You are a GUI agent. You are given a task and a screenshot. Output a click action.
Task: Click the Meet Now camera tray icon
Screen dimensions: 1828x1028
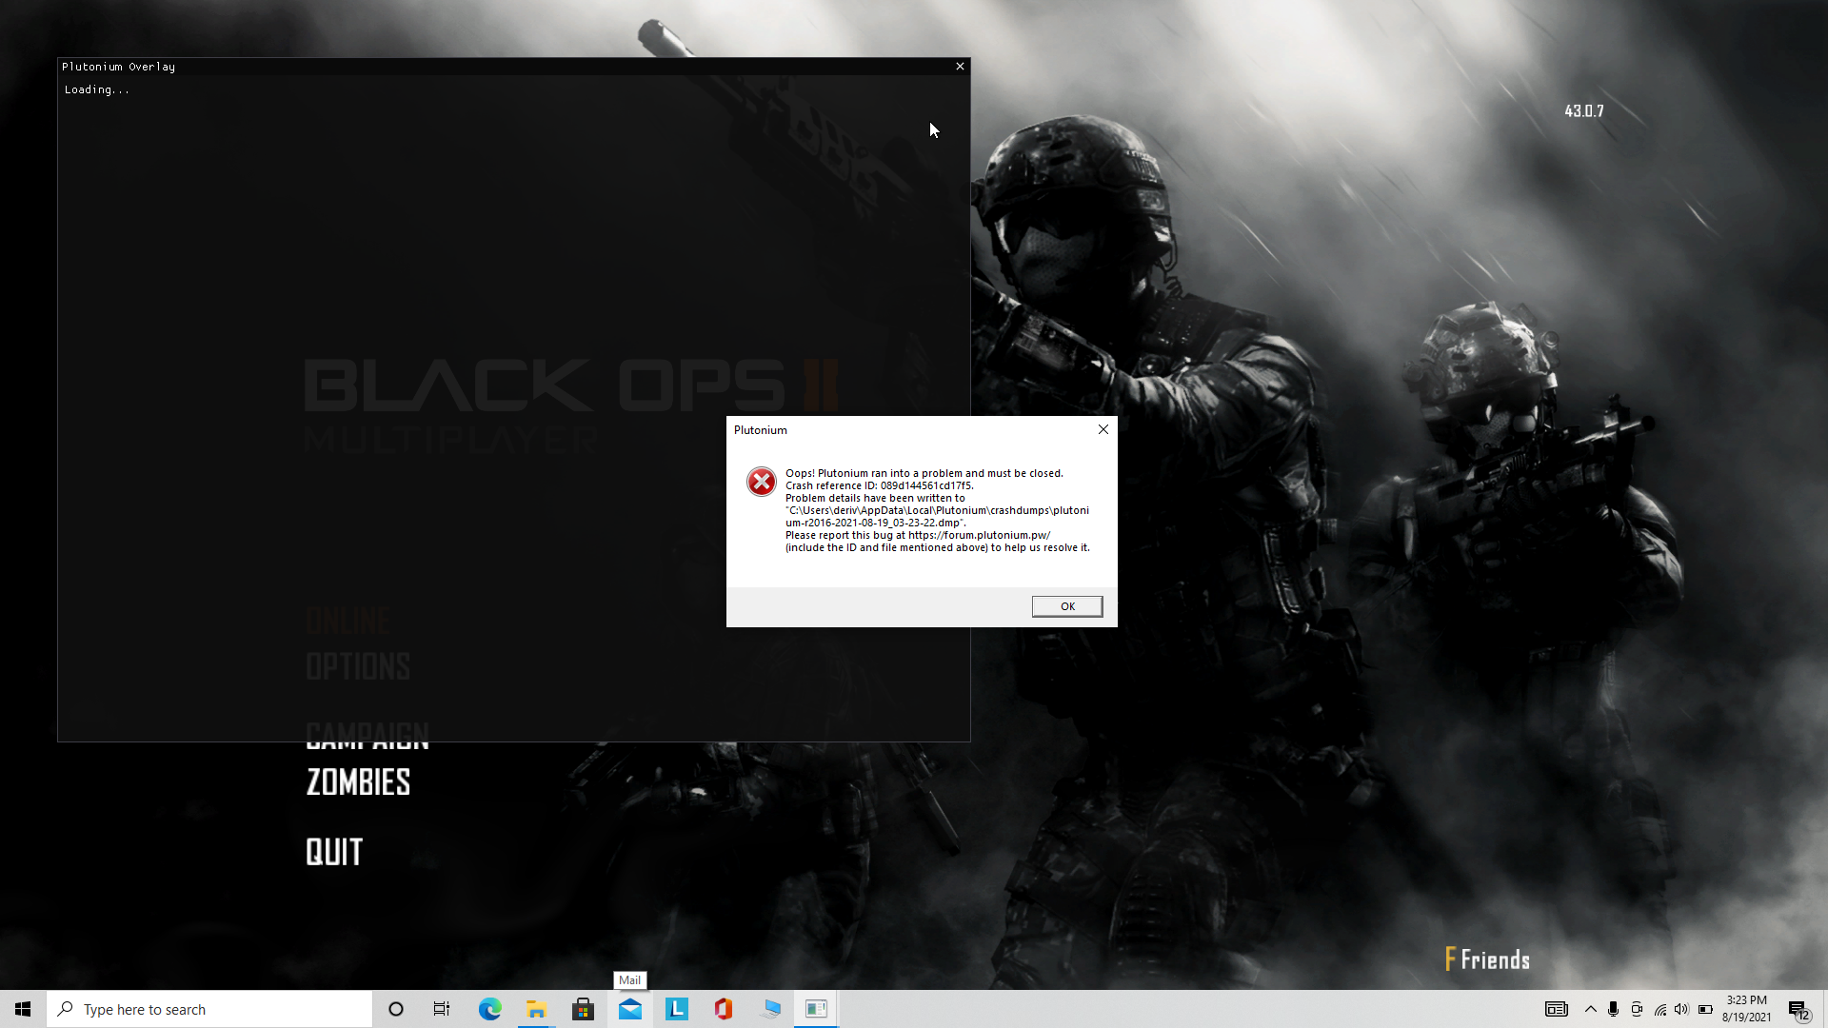point(1637,1009)
